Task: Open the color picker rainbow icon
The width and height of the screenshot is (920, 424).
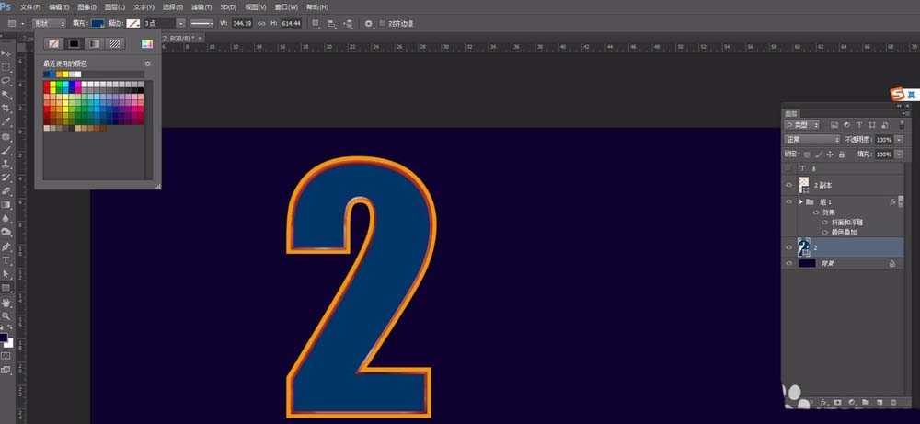Action: [x=146, y=42]
